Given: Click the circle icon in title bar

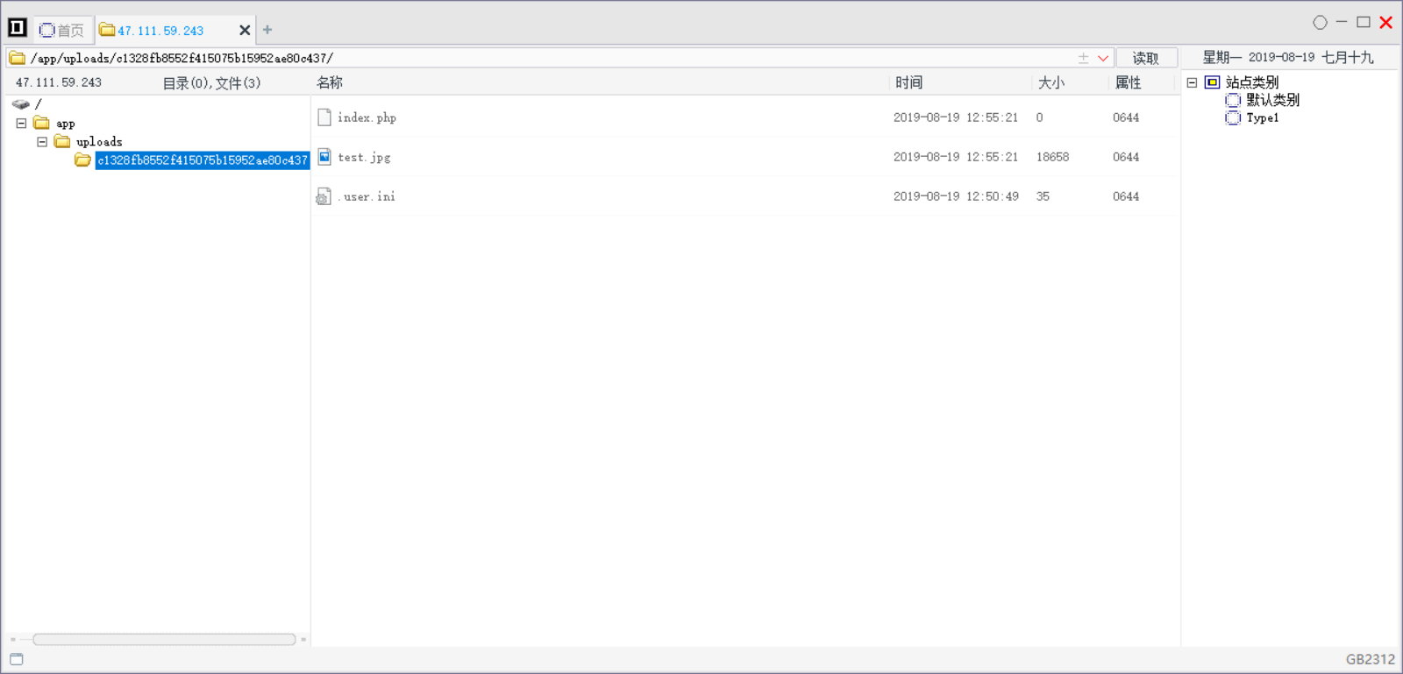Looking at the screenshot, I should pos(1320,23).
